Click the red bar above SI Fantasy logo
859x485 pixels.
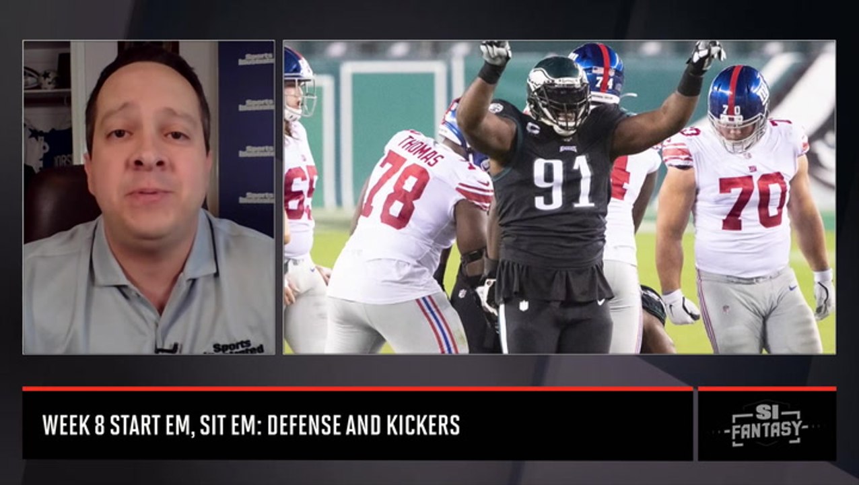coord(767,389)
